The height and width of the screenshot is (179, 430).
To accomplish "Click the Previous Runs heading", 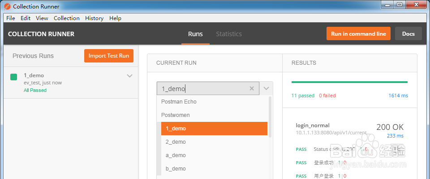I will [33, 56].
